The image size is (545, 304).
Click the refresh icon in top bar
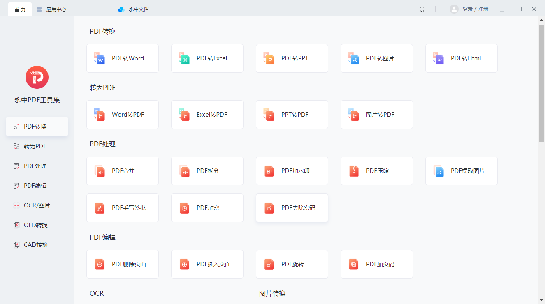pos(422,9)
